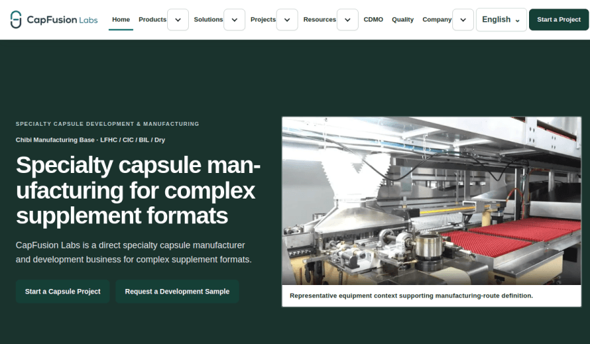Image resolution: width=590 pixels, height=344 pixels.
Task: Click the hero headline 'Specialty capsule manufacturing'
Action: point(138,190)
